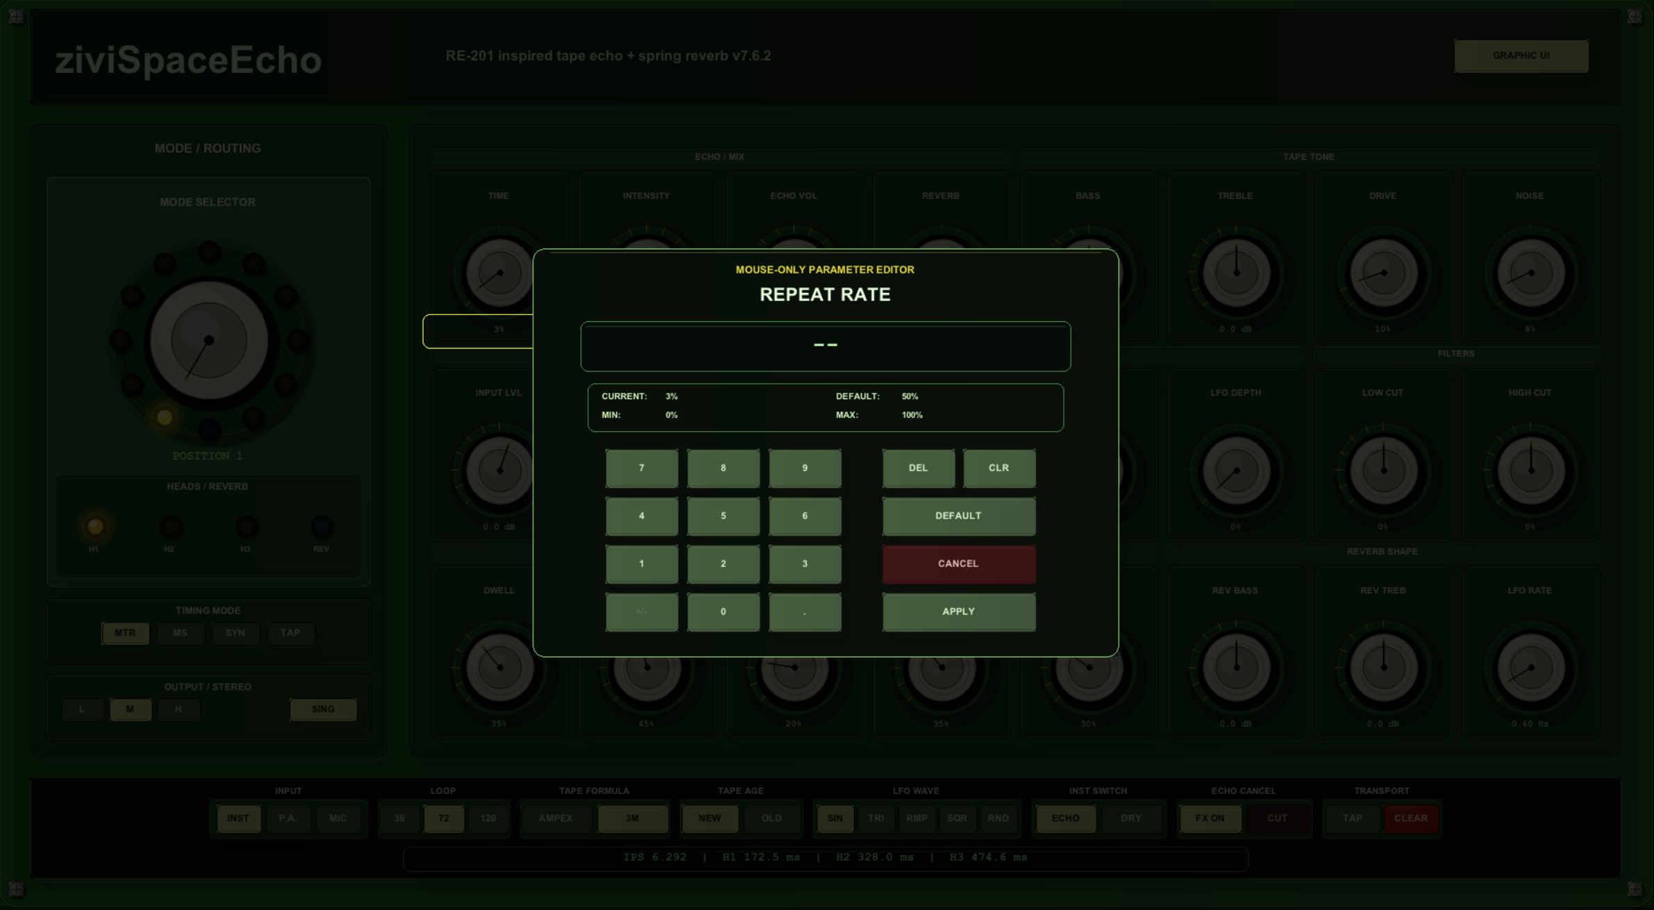Screen dimensions: 1654x910
Task: Click keypad digit 3
Action: pyautogui.click(x=805, y=564)
